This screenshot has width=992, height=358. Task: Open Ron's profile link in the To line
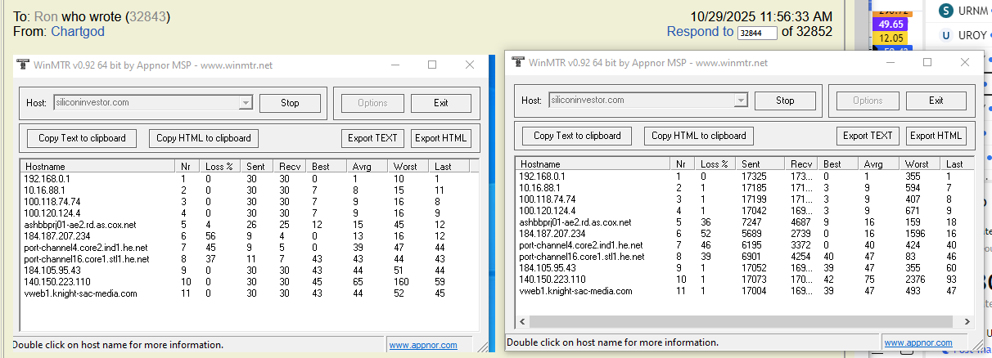(46, 16)
